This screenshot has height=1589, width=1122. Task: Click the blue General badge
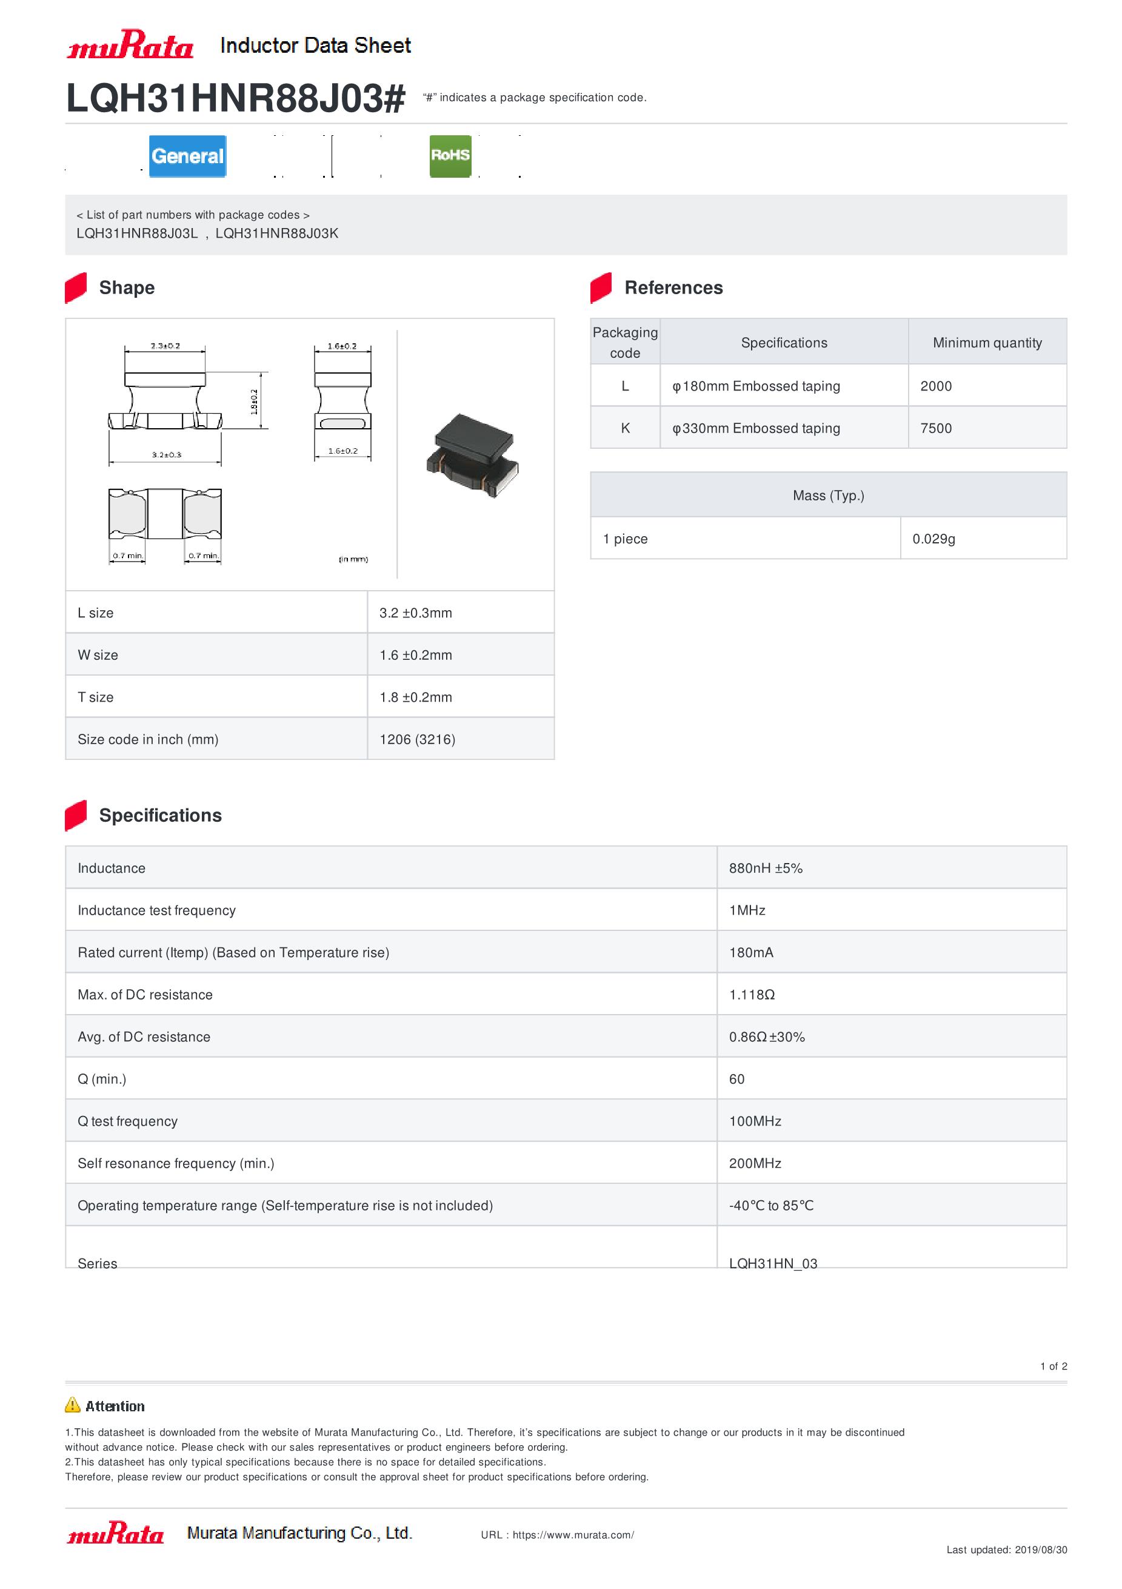pyautogui.click(x=187, y=156)
